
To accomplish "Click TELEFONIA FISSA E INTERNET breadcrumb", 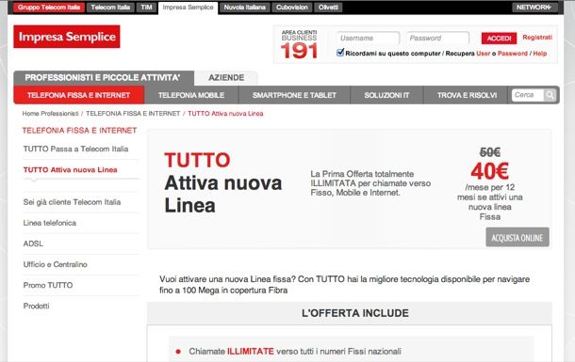I will pos(133,114).
